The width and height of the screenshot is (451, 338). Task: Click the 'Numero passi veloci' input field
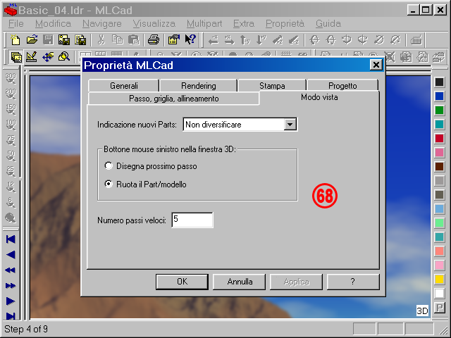192,220
